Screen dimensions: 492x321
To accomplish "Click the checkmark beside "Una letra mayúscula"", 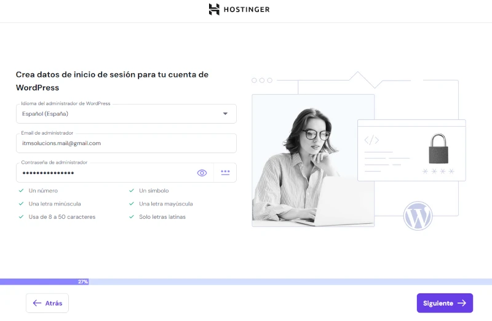I will click(x=132, y=204).
